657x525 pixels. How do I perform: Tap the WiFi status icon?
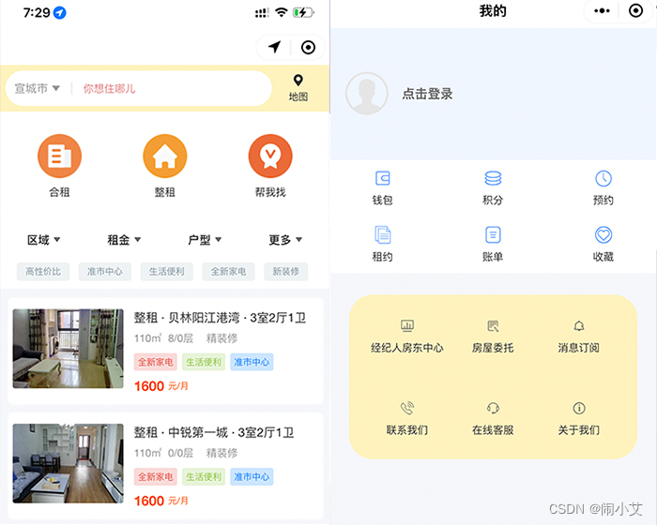(282, 12)
